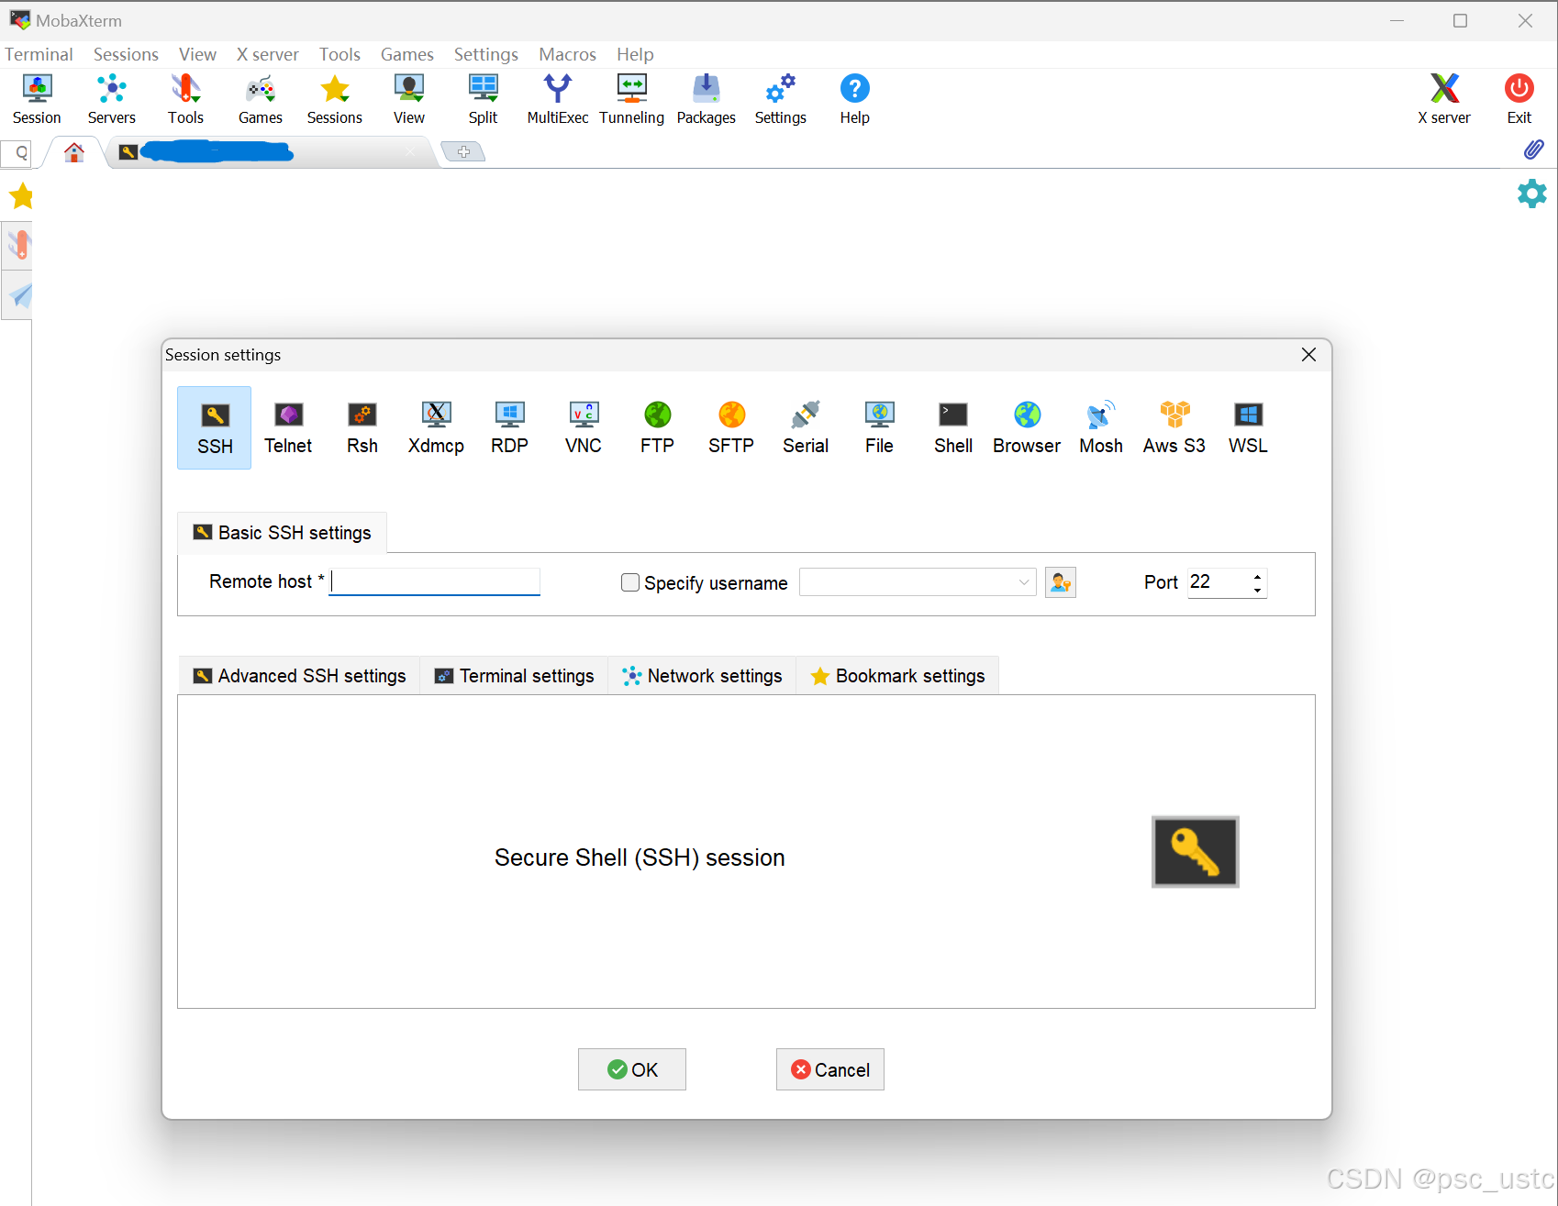Open the View toolbar icon
Viewport: 1558px width, 1206px height.
[409, 99]
